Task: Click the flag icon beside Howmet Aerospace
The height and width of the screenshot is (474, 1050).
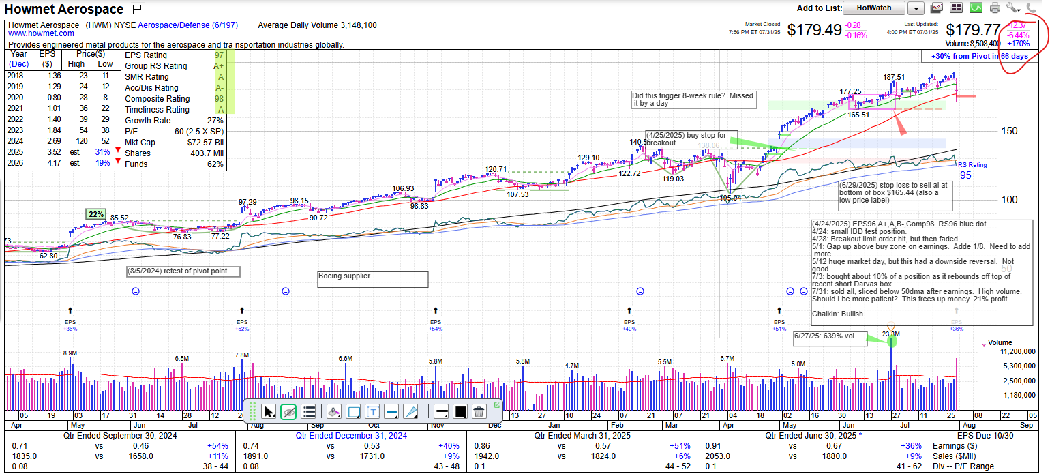Action: [x=137, y=9]
